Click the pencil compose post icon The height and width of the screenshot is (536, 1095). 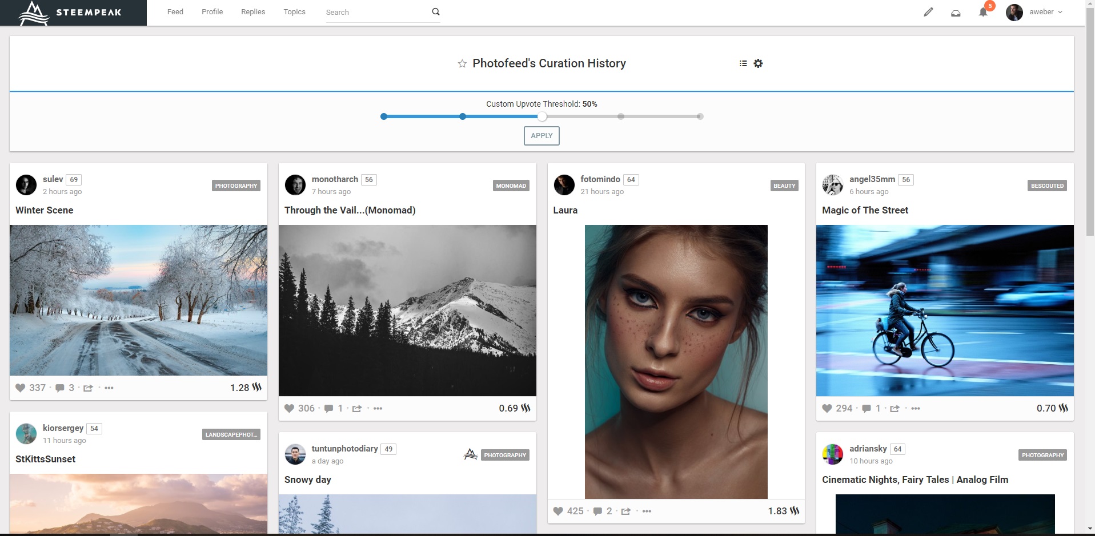click(928, 12)
